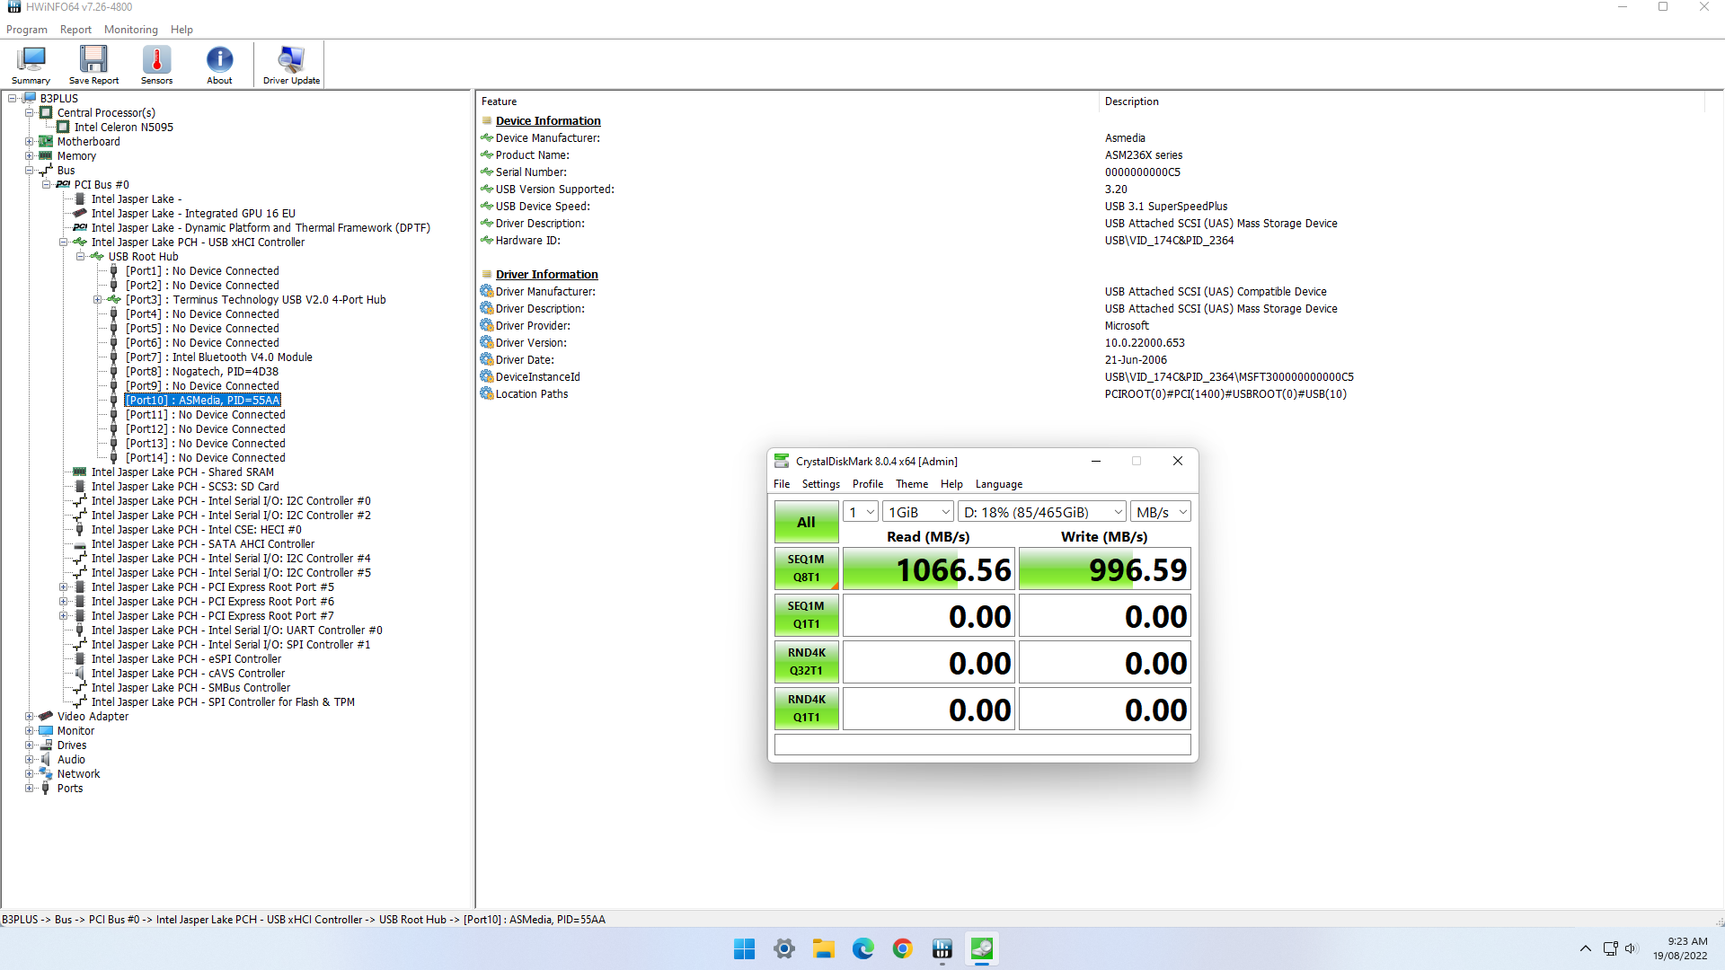Click the About info icon
The height and width of the screenshot is (970, 1725).
coord(219,65)
